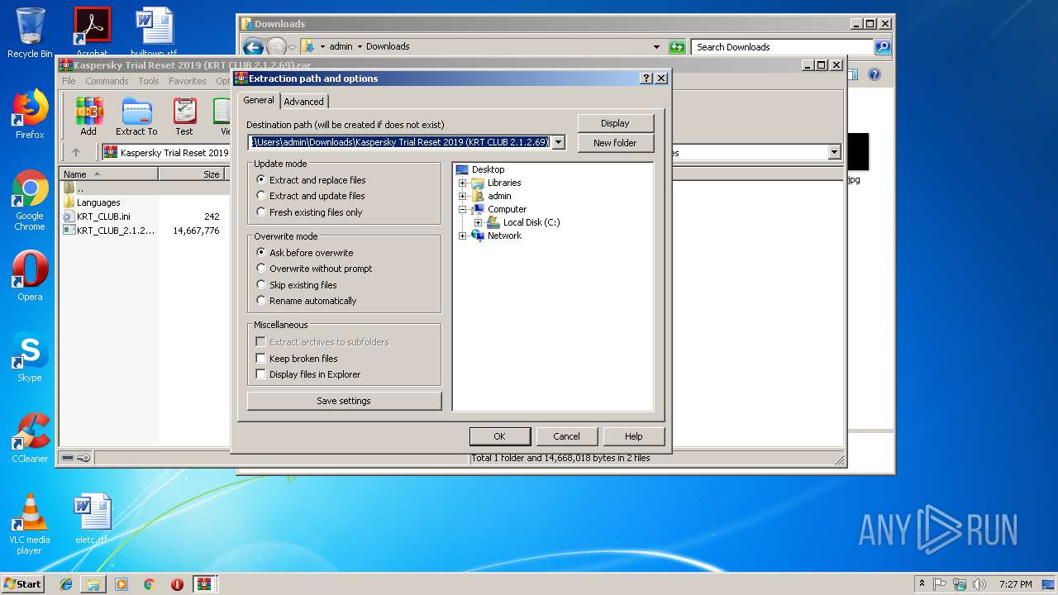Click Display button

(x=615, y=123)
